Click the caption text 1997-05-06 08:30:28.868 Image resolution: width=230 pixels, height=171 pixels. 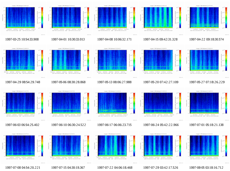coord(68,82)
